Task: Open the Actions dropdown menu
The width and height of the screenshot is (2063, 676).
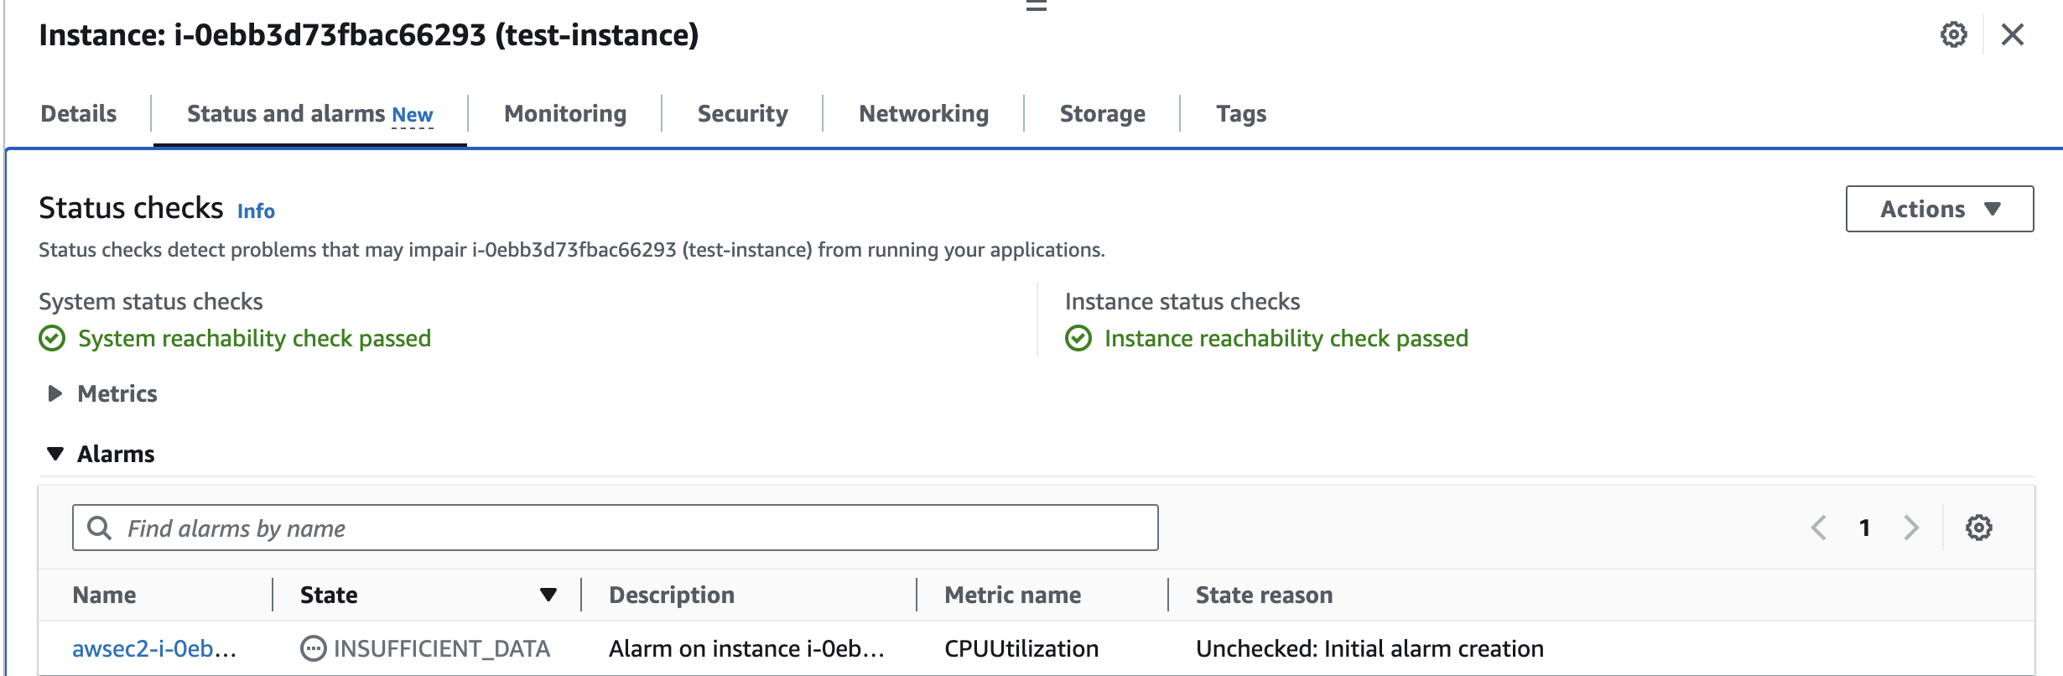Action: (1939, 209)
